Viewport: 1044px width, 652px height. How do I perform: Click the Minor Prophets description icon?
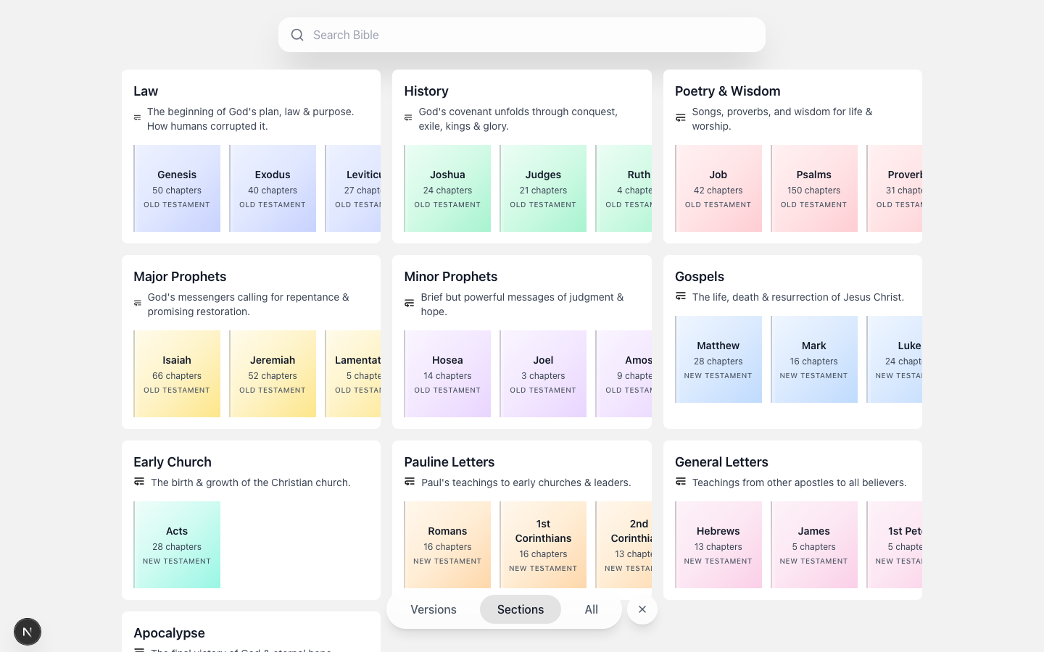click(409, 304)
